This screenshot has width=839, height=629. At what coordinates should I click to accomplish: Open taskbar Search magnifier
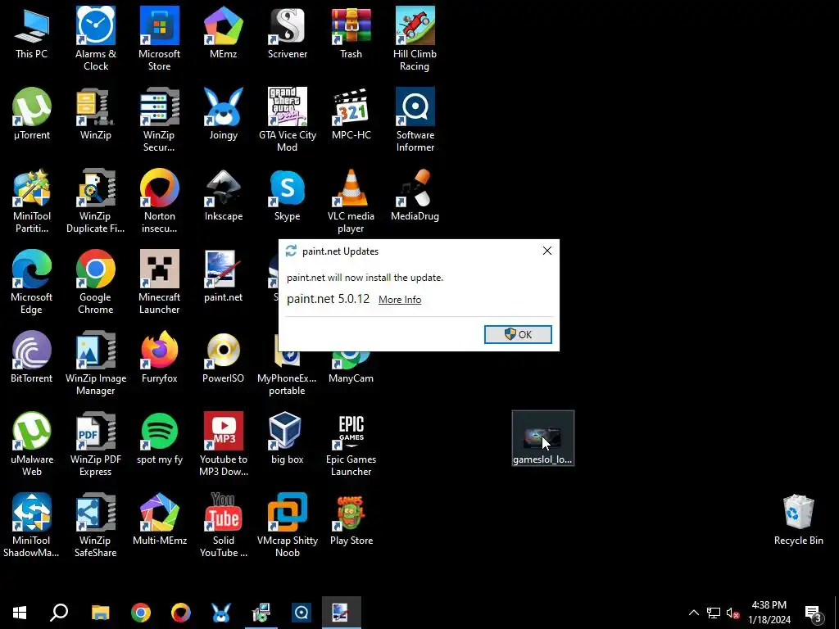pos(59,613)
